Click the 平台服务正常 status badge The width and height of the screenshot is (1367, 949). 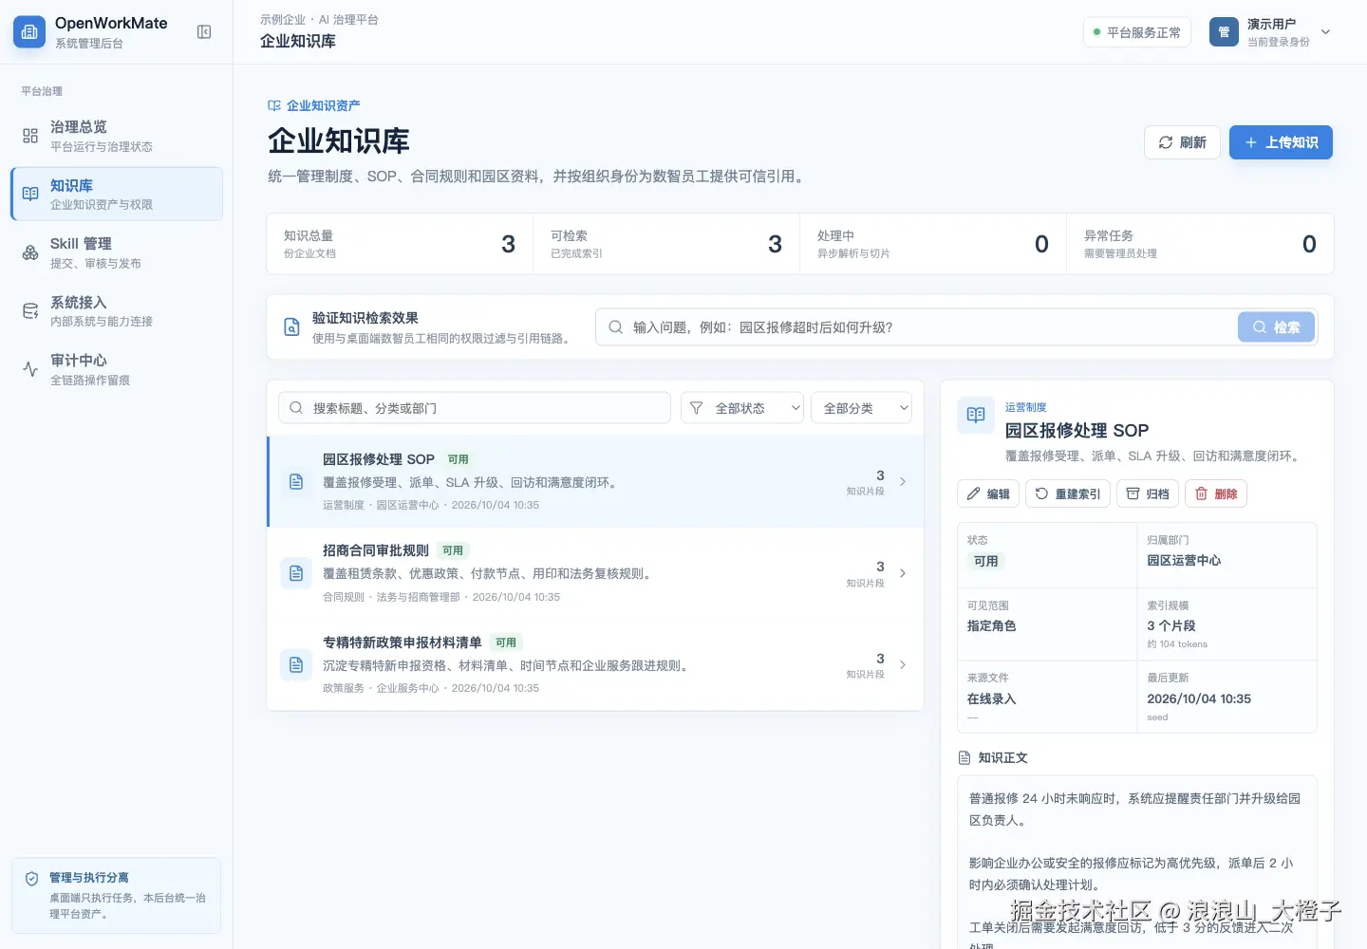pyautogui.click(x=1137, y=32)
